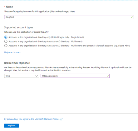Click the Redirect URI (optional) heading

pyautogui.click(x=17, y=63)
